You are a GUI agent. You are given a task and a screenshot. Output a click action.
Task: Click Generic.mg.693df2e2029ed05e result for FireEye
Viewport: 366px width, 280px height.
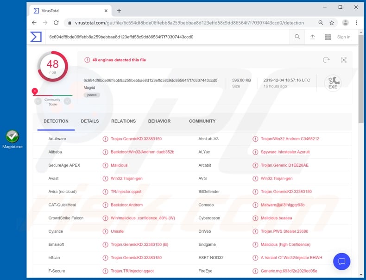click(289, 271)
